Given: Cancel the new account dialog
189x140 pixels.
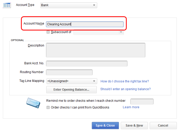Looking at the screenshot, I should (x=163, y=126).
